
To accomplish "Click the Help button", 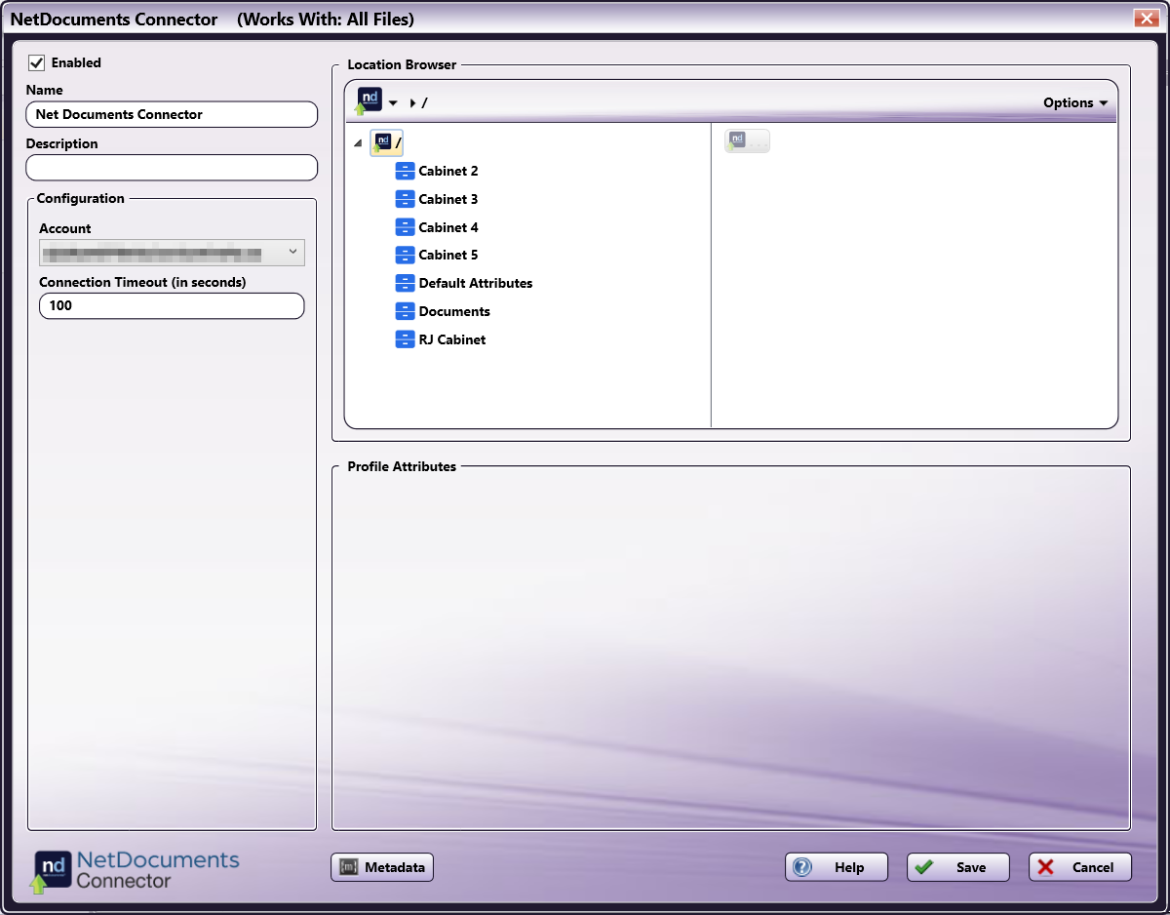I will (x=837, y=867).
